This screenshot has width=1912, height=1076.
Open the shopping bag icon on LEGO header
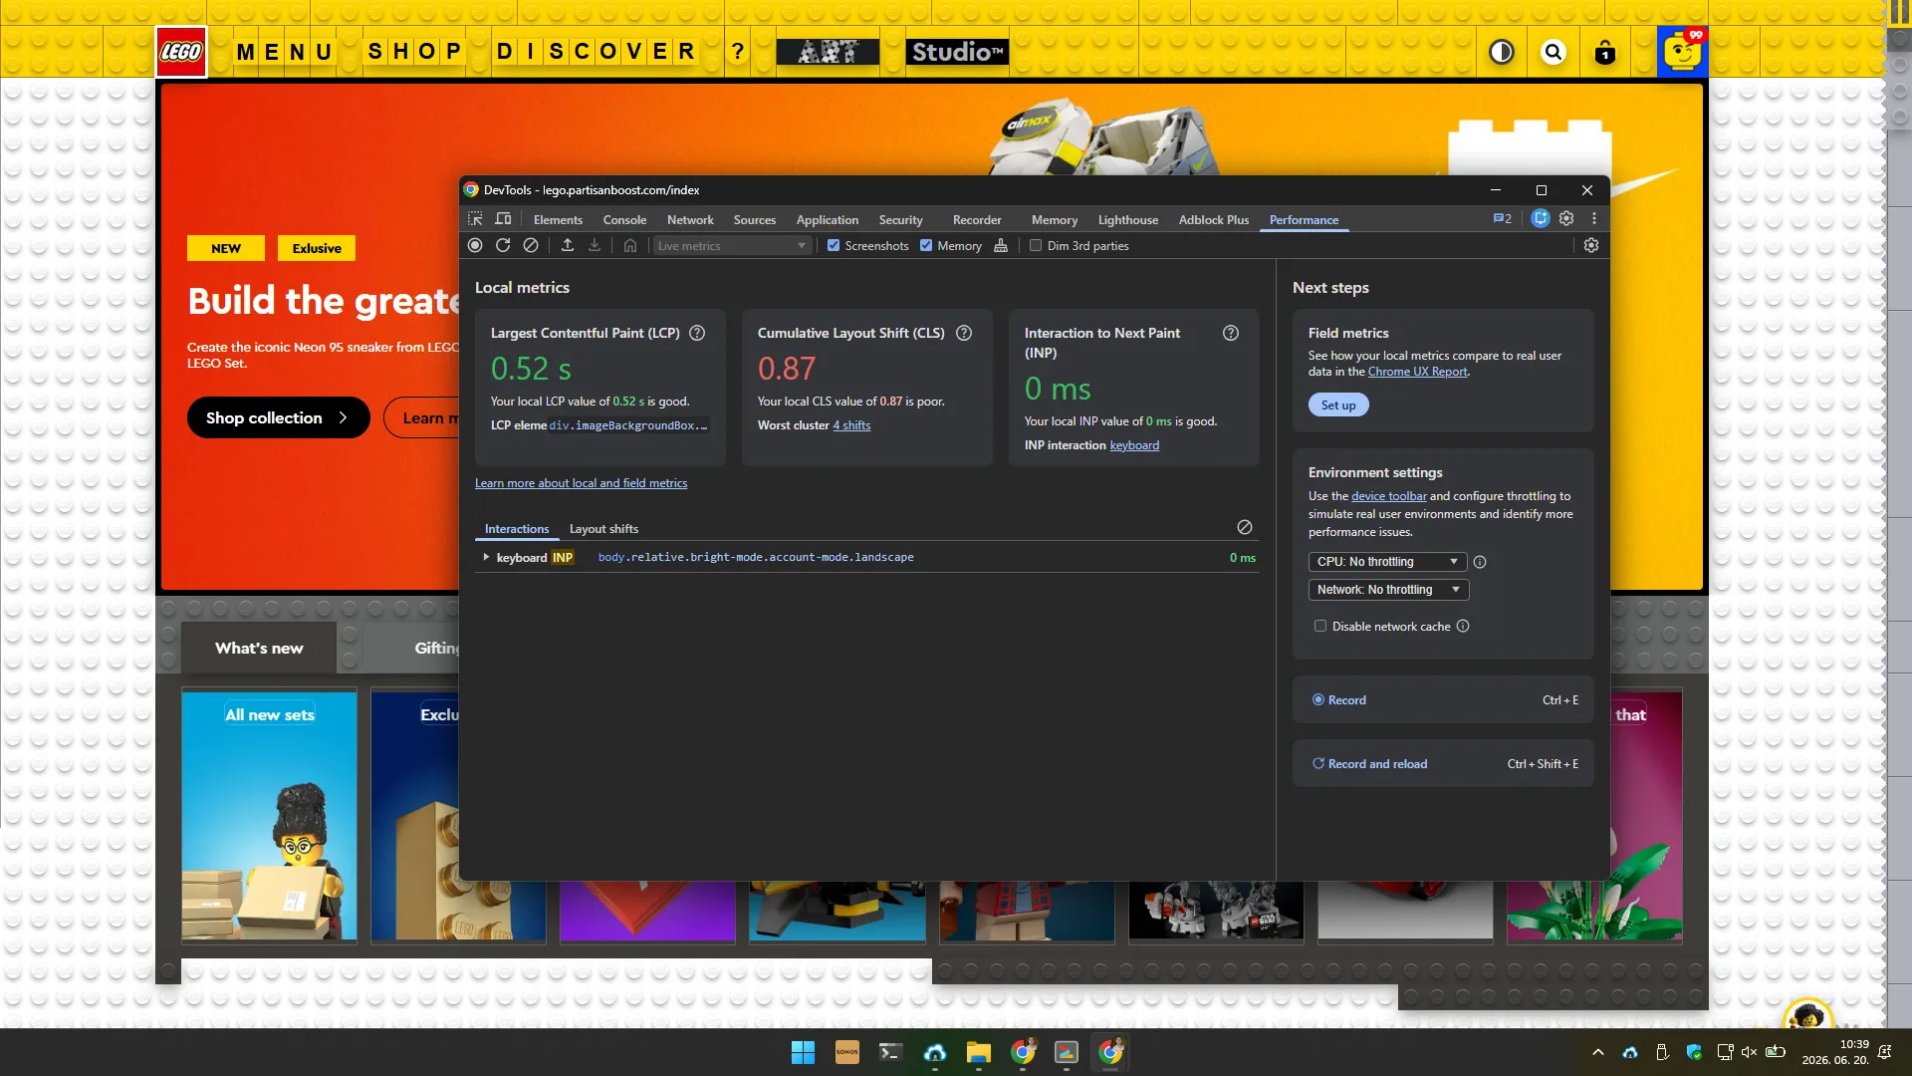(x=1605, y=52)
